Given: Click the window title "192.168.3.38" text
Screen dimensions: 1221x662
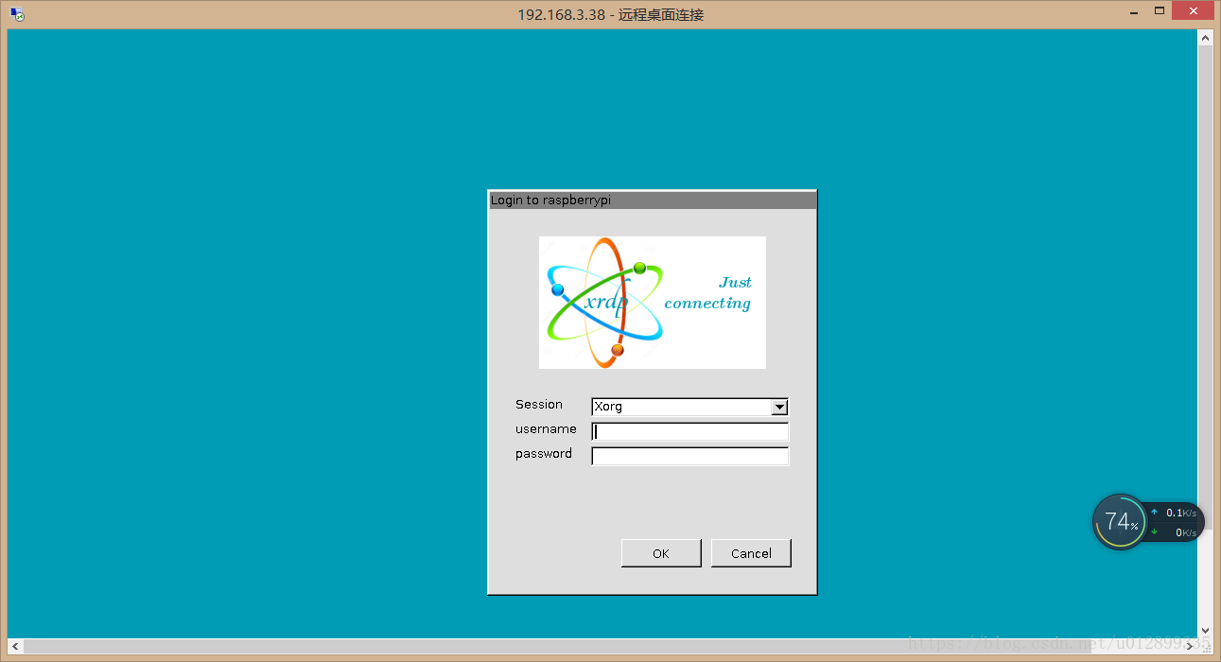Looking at the screenshot, I should (561, 14).
